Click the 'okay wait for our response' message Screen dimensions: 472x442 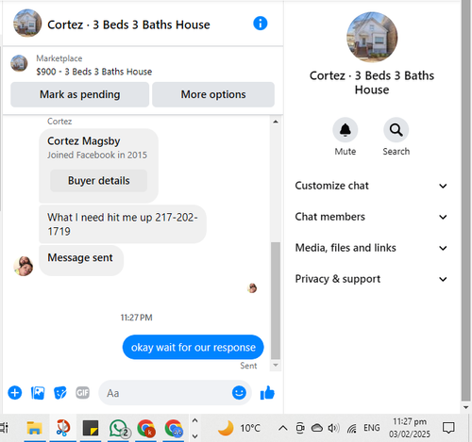pyautogui.click(x=193, y=347)
